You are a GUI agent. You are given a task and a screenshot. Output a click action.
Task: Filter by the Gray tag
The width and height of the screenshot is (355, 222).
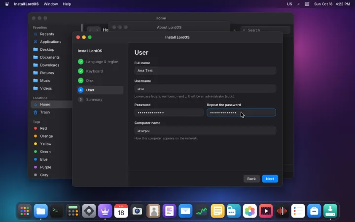point(51,175)
